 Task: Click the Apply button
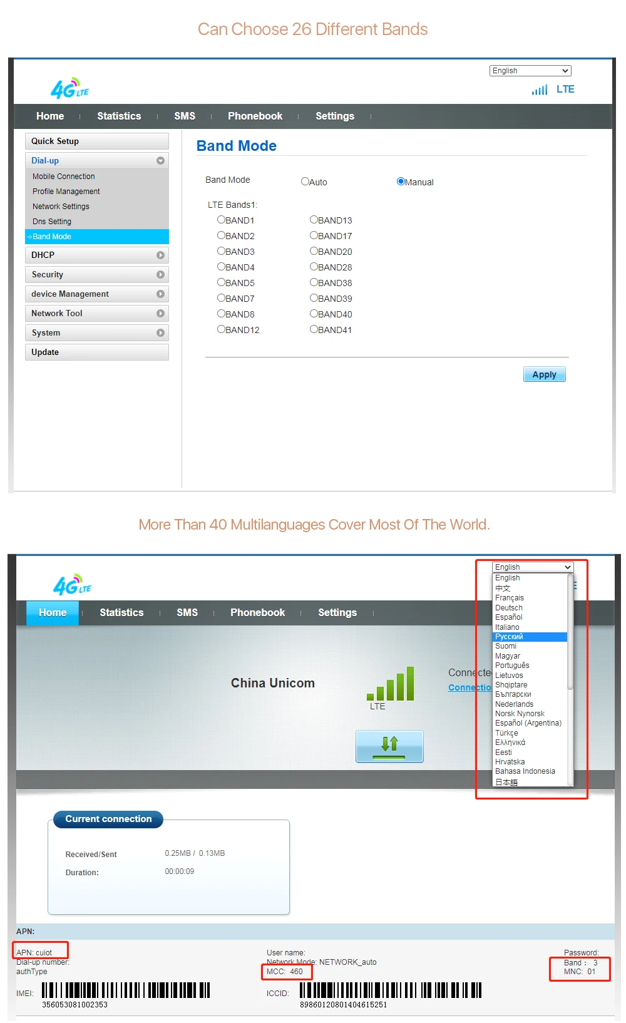point(544,374)
